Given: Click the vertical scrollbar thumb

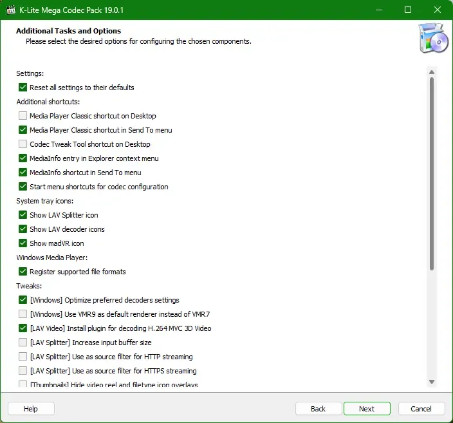Looking at the screenshot, I should pos(432,174).
